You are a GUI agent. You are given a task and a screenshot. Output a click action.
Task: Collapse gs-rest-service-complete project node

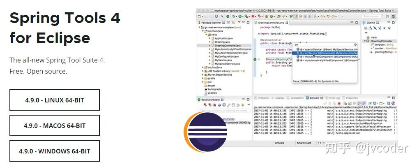point(199,27)
